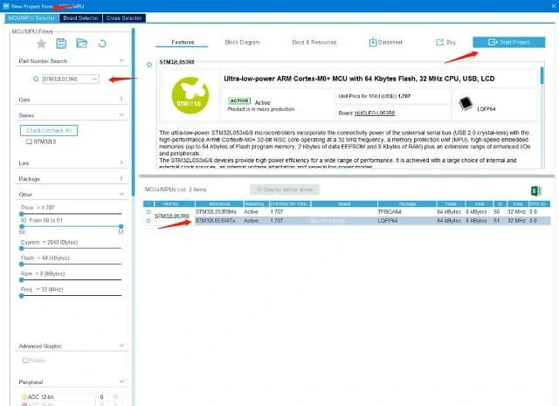Open the NUCLEO-L053R8 board link

[375, 113]
